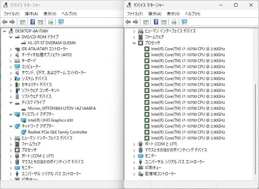Screen dimensions: 259x189
Task: Click scan for hardware changes icon in right window
Action: (x=184, y=22)
